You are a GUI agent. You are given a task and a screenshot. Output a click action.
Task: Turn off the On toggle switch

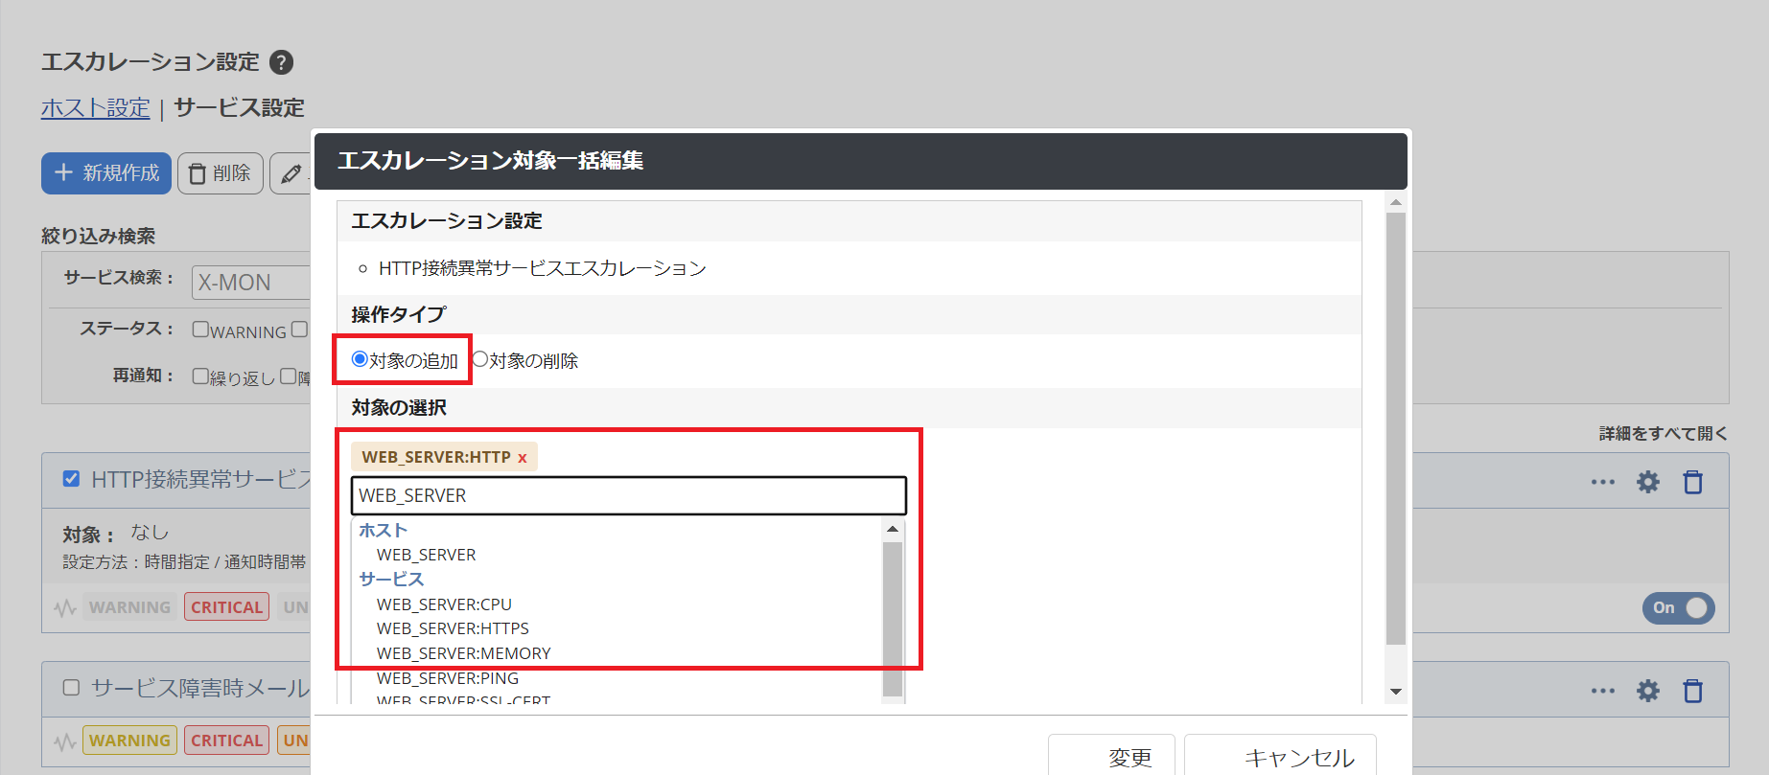coord(1678,607)
